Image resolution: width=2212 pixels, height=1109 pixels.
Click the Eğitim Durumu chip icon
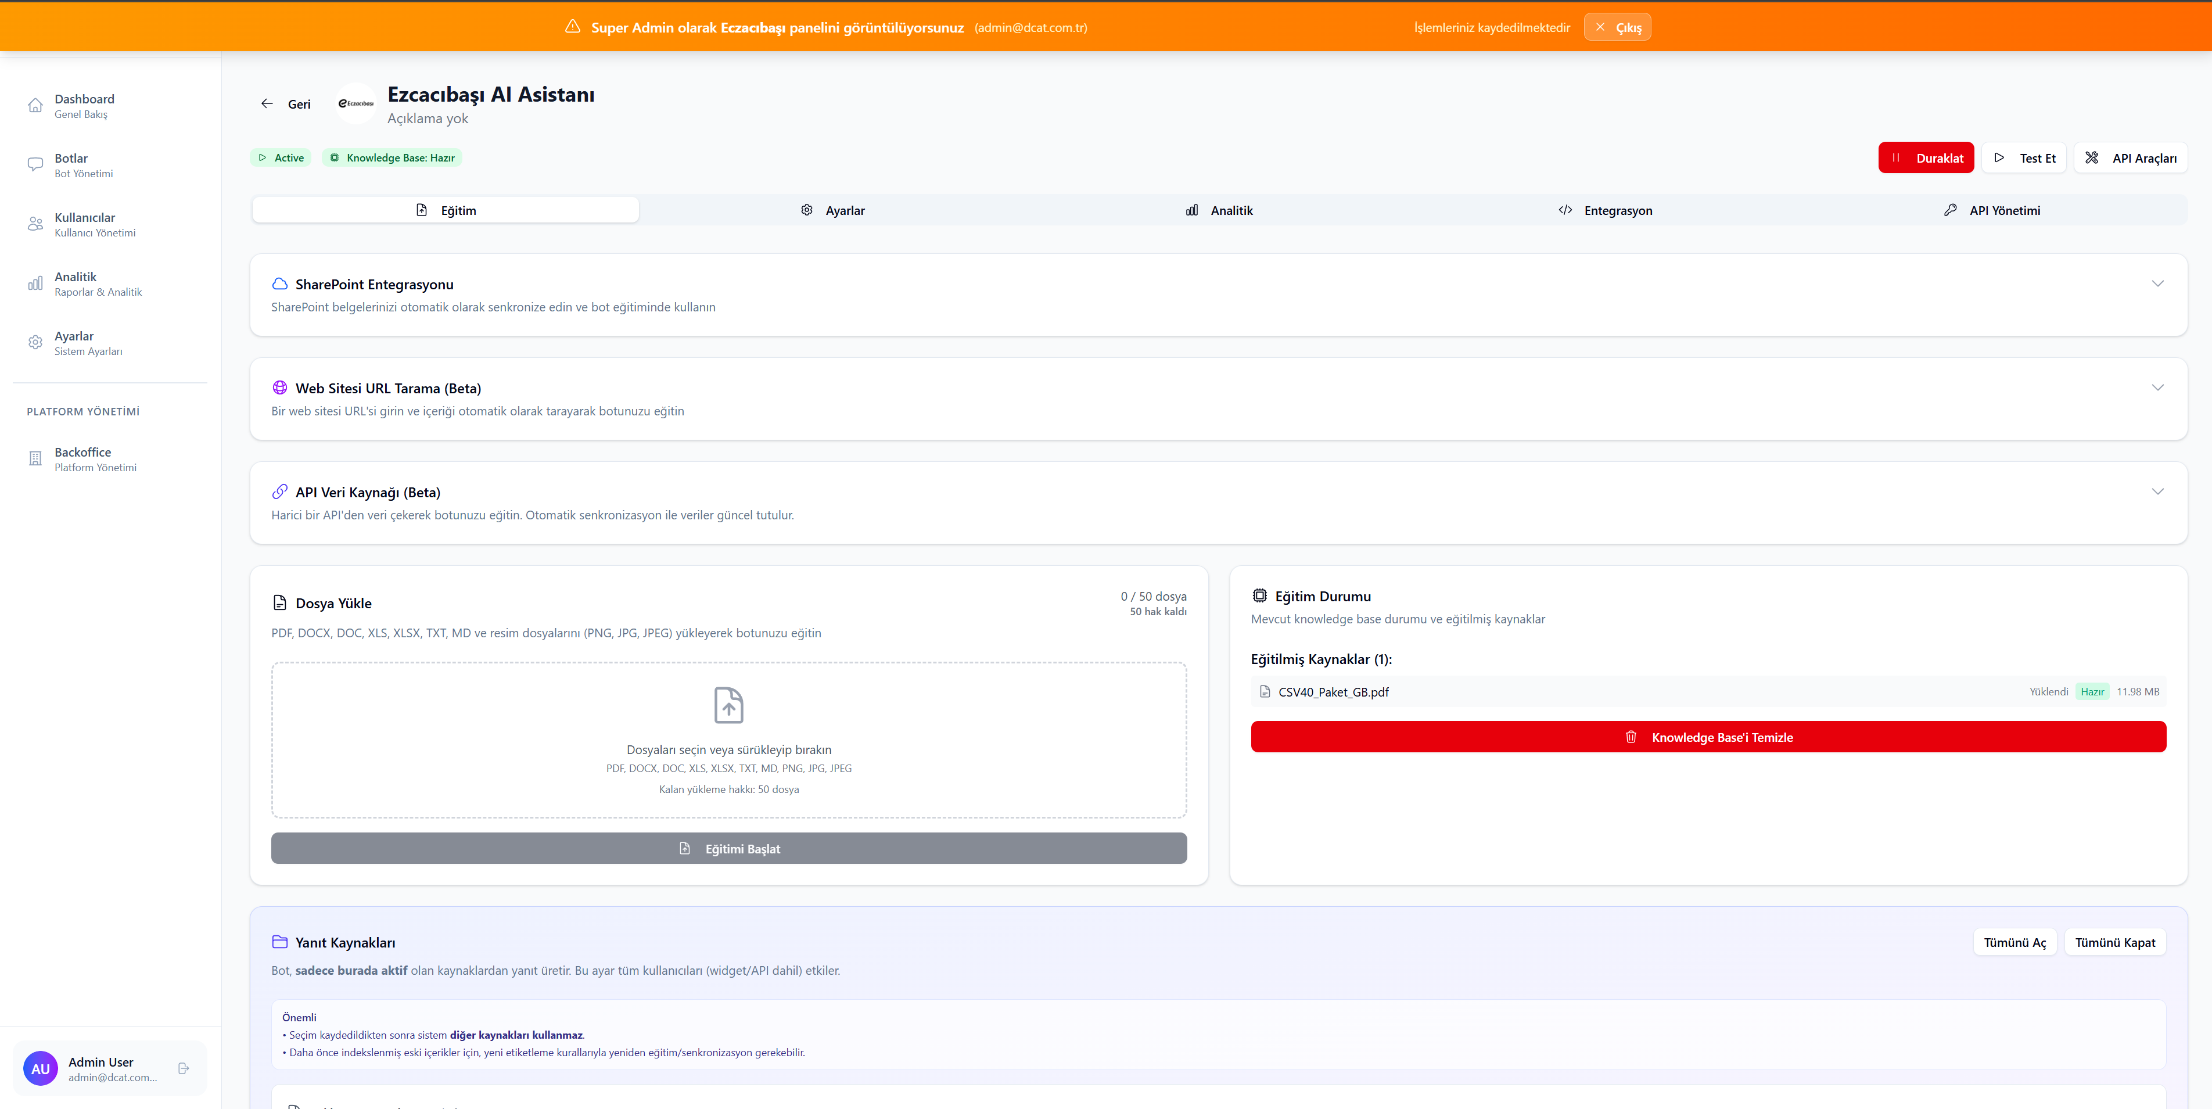point(1260,596)
